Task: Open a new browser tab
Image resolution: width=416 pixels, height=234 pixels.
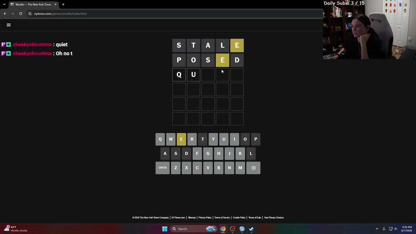Action: pyautogui.click(x=63, y=5)
